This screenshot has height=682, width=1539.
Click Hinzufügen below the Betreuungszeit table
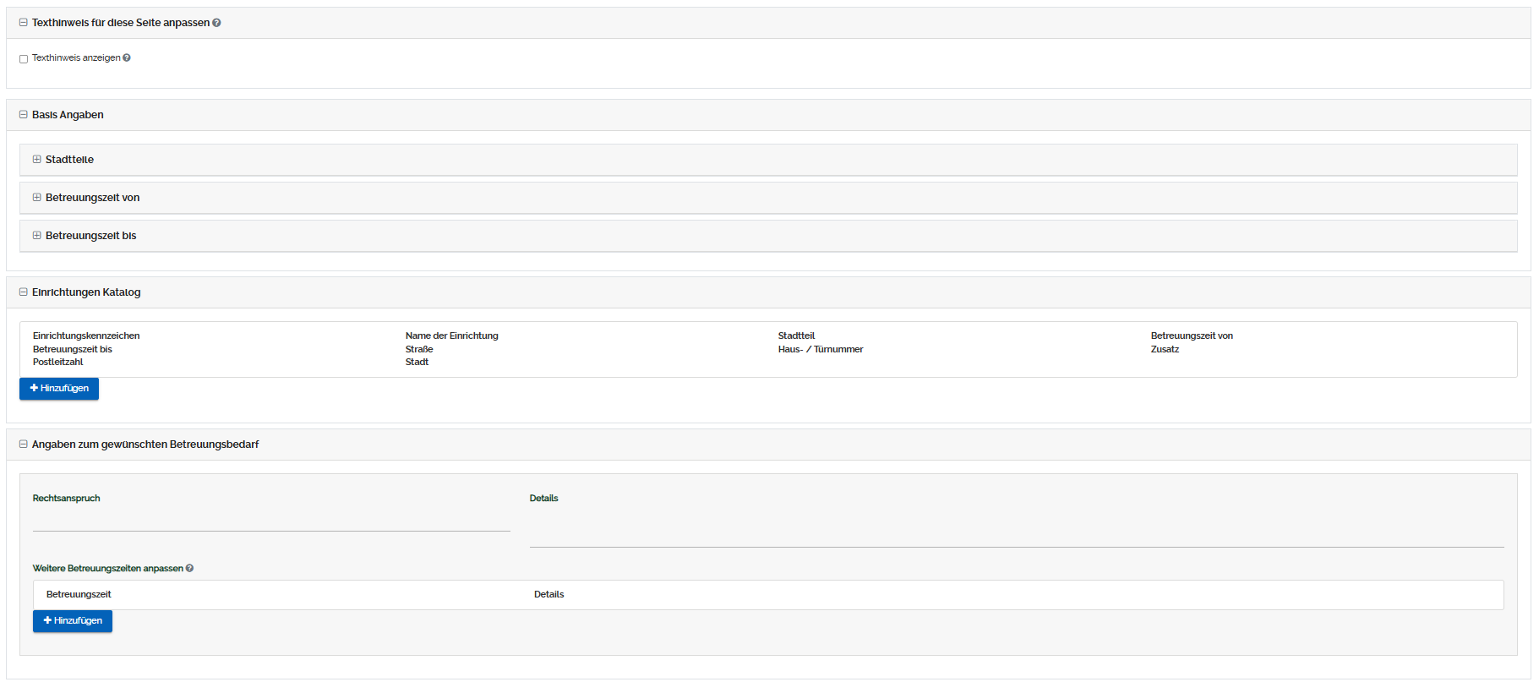point(73,621)
